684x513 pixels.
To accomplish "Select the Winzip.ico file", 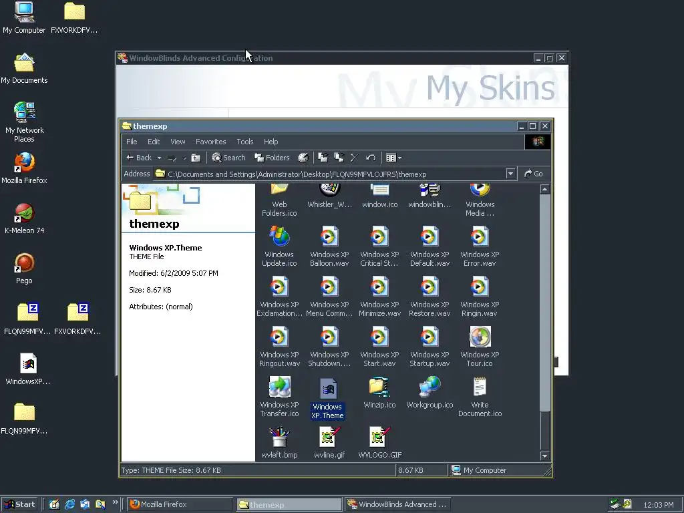I will point(379,393).
